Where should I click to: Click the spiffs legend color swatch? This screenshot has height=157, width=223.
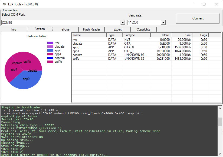click(50, 62)
